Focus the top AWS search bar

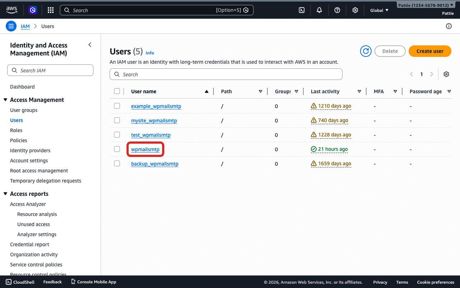pos(156,10)
